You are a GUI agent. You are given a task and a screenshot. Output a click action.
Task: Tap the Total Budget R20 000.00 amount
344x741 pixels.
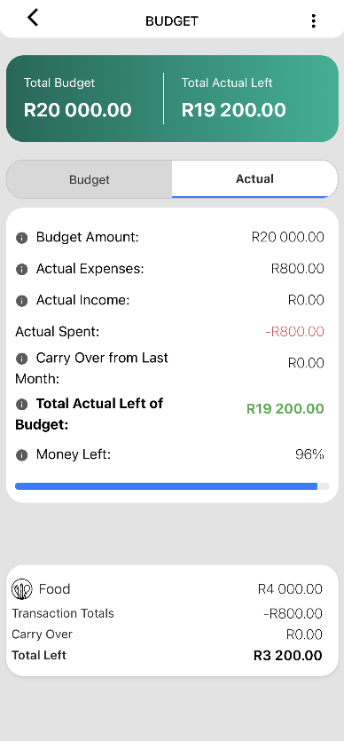pyautogui.click(x=78, y=110)
